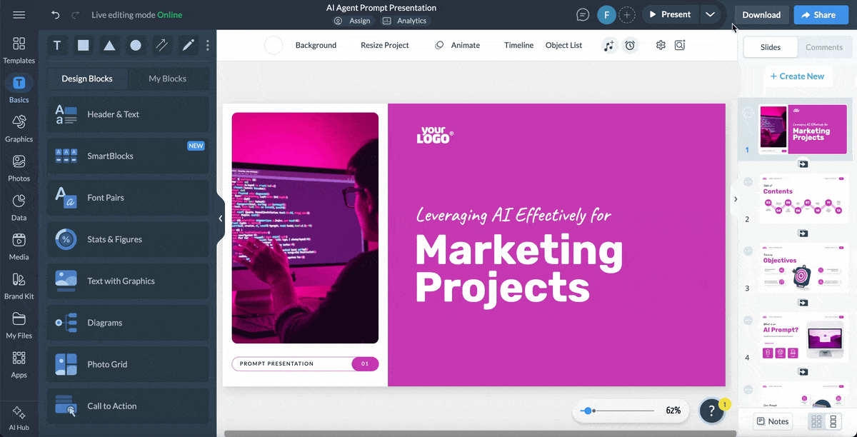The height and width of the screenshot is (437, 857).
Task: Select the square shape tool
Action: [84, 46]
